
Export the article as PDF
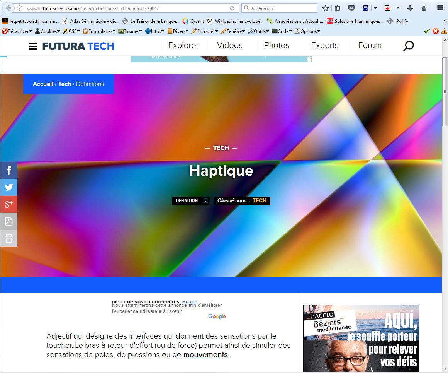(x=8, y=221)
